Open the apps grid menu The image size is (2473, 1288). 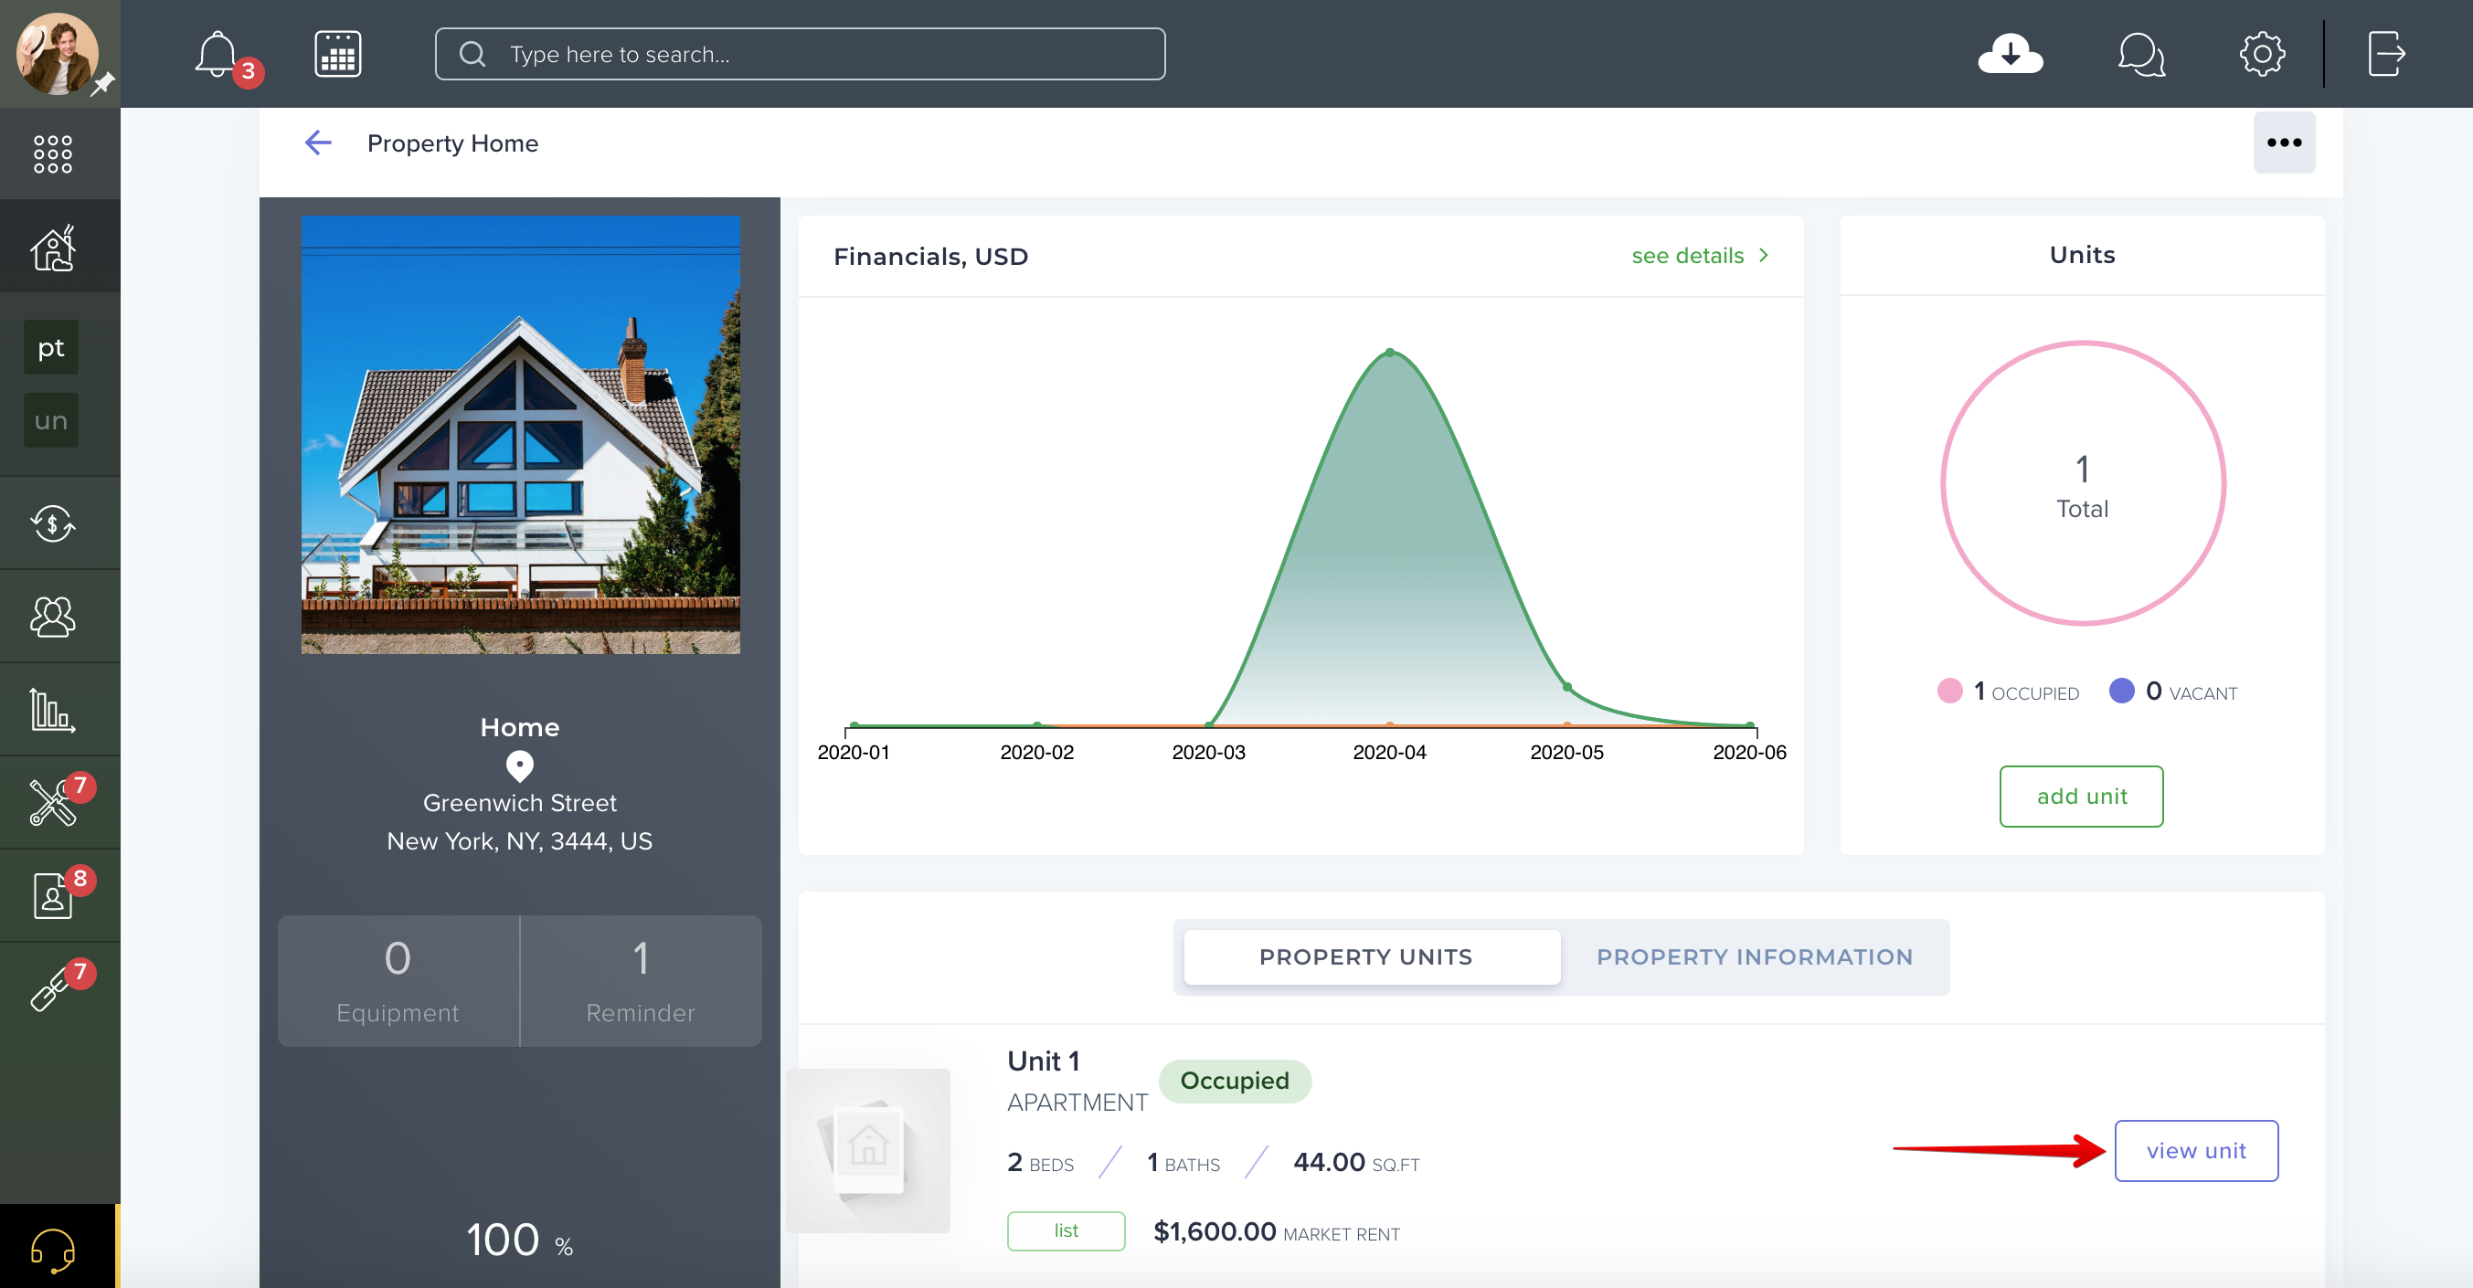53,153
